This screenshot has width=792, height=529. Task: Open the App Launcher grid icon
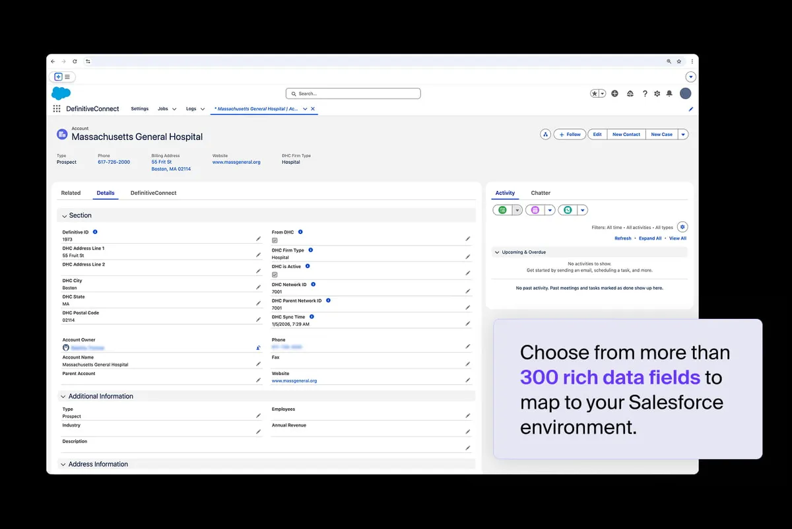(57, 109)
